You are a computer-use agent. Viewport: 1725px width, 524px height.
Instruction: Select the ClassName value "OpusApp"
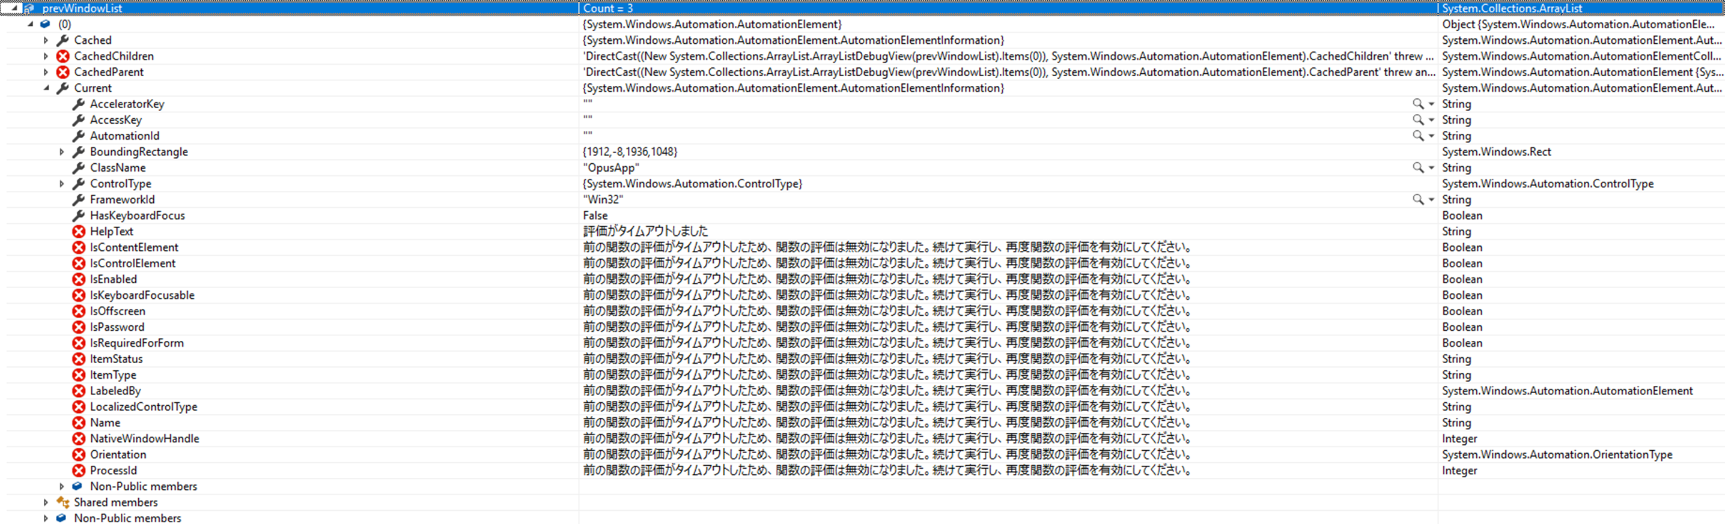click(x=610, y=167)
